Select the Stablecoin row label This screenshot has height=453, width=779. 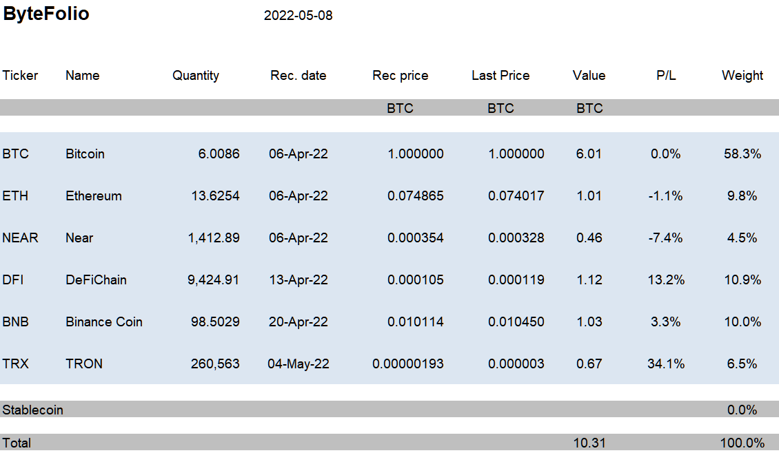coord(33,410)
